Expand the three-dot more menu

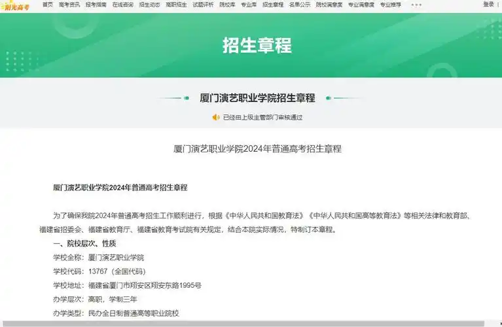416,5
